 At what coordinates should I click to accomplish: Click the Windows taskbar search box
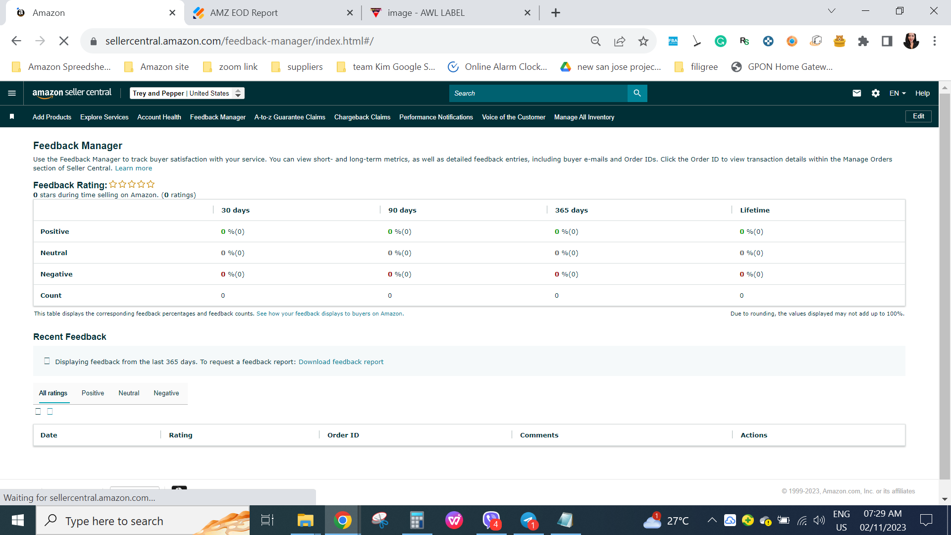point(143,521)
